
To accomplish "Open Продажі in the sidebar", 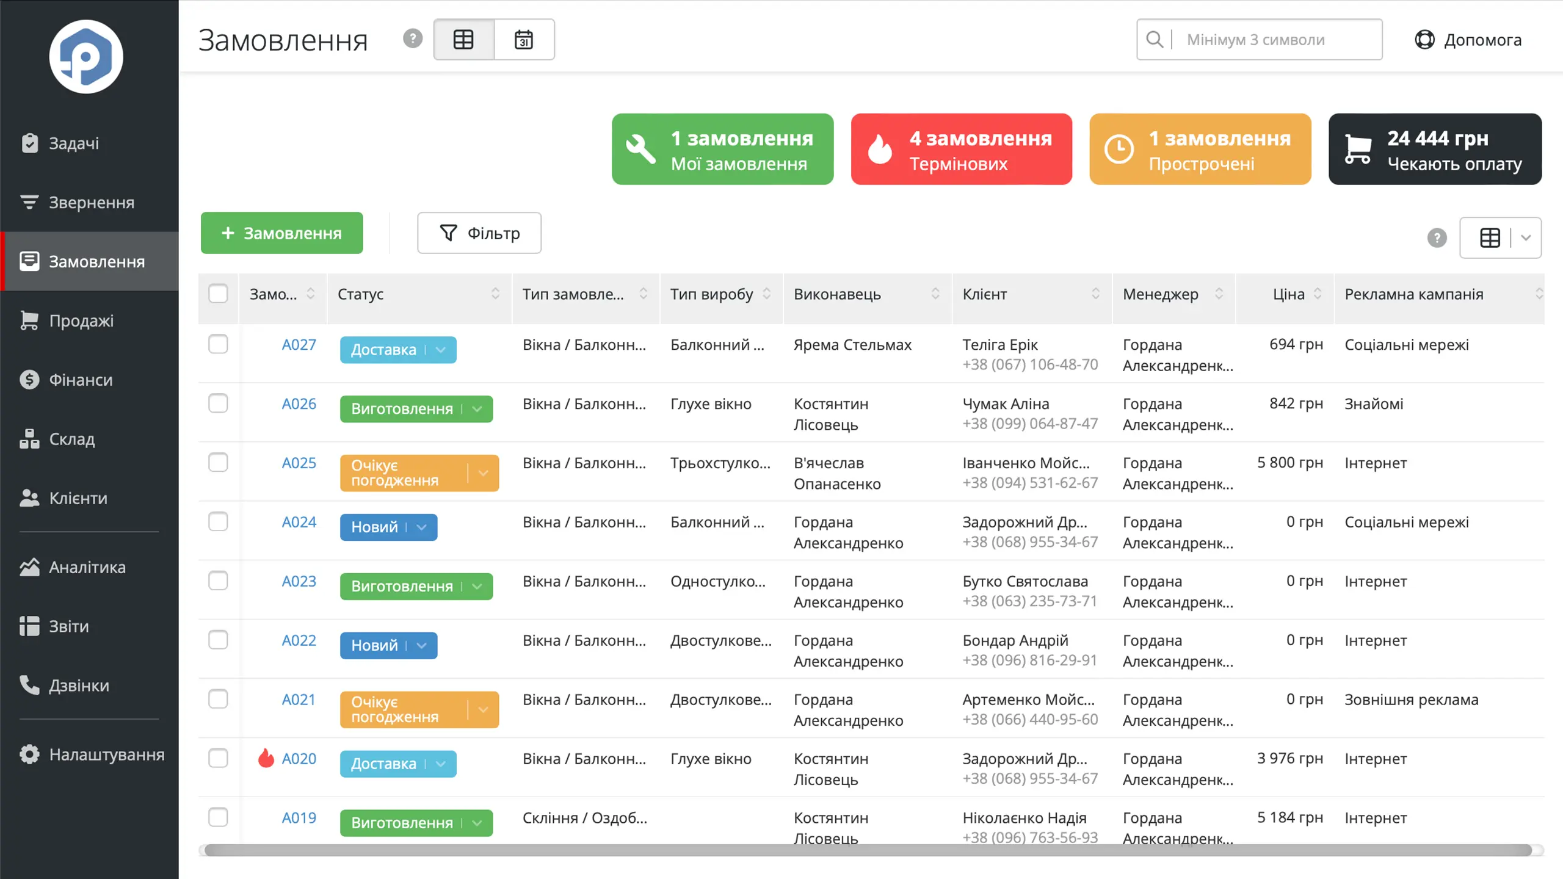I will coord(89,320).
